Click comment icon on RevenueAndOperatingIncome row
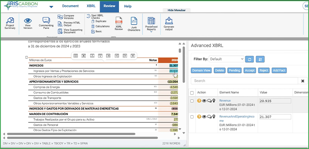This screenshot has height=149, width=309. point(209,117)
